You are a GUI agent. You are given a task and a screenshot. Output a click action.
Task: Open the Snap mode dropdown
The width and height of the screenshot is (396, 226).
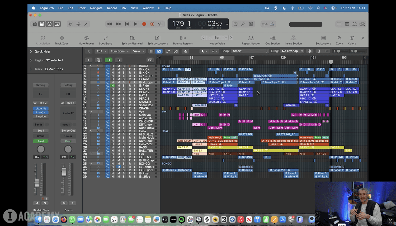tap(250, 51)
